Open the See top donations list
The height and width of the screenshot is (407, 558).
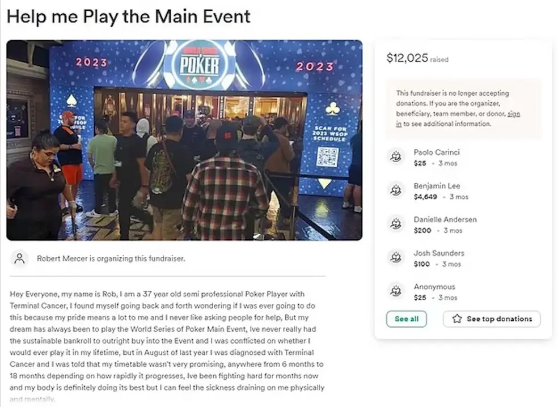pyautogui.click(x=492, y=319)
